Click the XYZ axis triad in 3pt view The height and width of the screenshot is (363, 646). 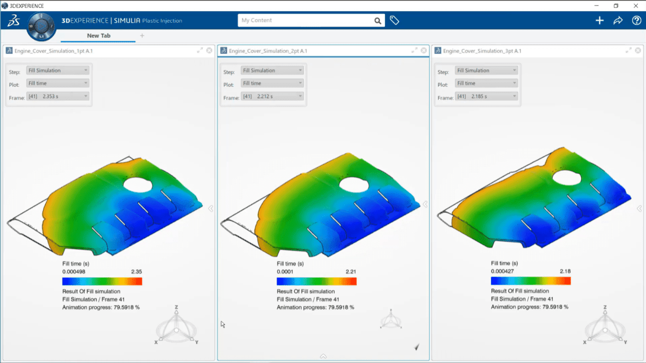coord(606,327)
